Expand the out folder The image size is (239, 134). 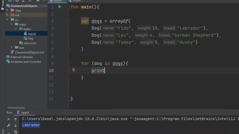coord(7,15)
